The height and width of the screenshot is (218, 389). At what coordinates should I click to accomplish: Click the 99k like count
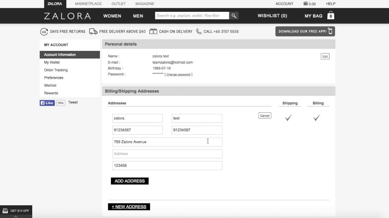click(x=61, y=103)
